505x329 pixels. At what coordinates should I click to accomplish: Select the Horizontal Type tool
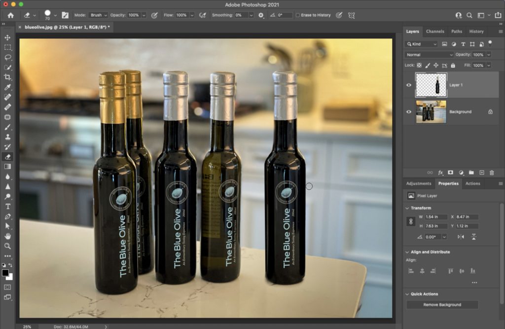7,207
